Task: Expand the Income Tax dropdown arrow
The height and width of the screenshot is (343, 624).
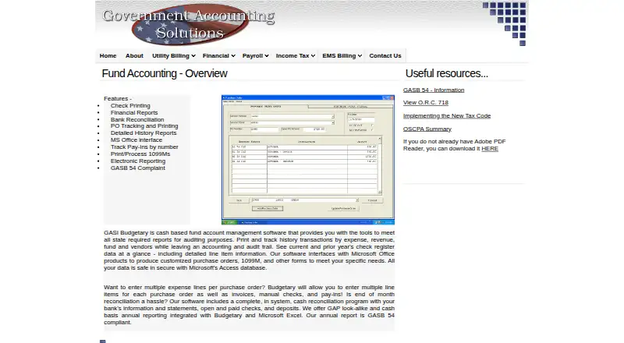Action: (314, 56)
